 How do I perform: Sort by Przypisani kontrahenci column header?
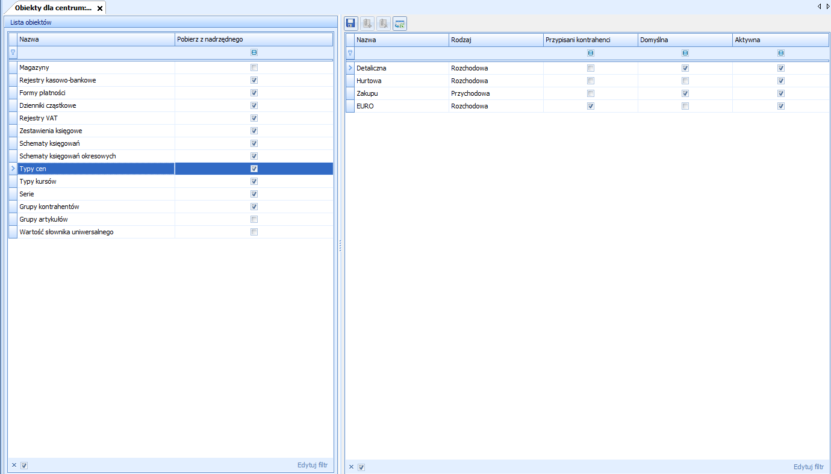(x=591, y=40)
